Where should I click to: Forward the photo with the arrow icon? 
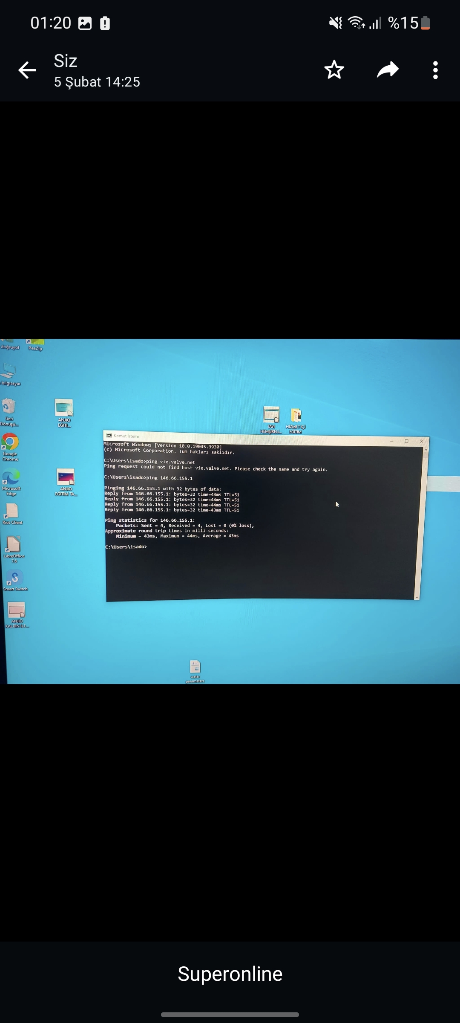pos(388,70)
